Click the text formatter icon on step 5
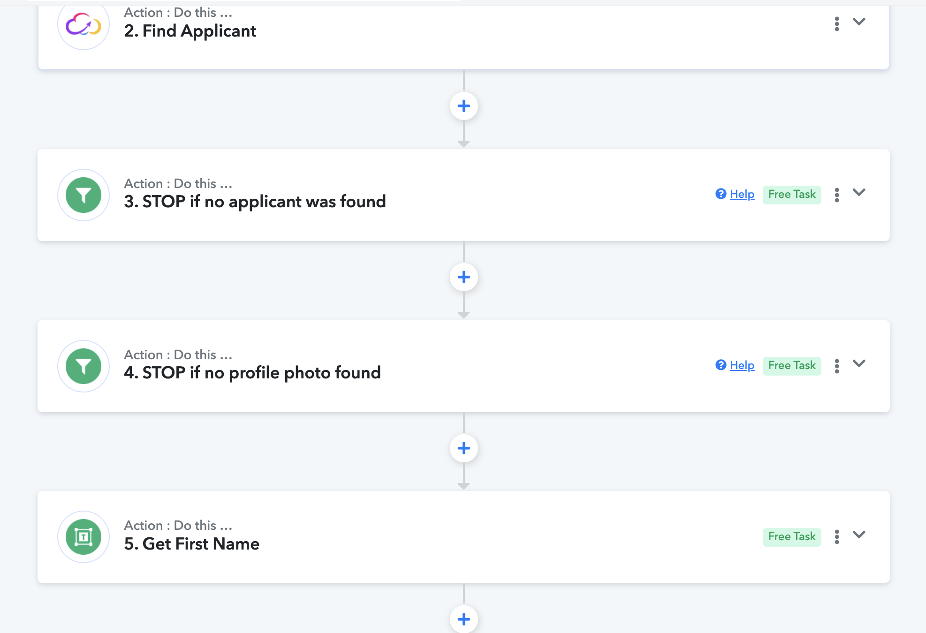 coord(83,537)
